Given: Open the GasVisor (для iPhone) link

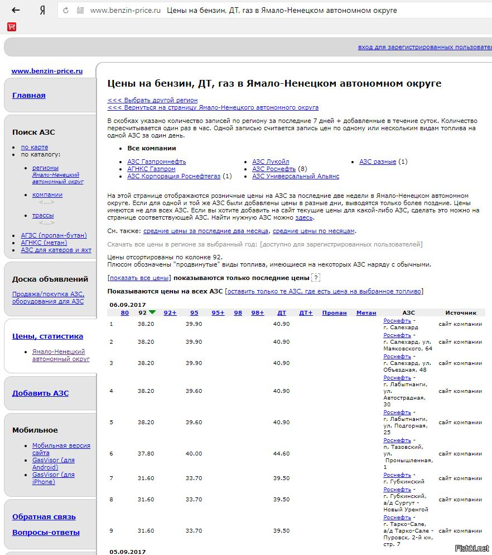Looking at the screenshot, I should (x=54, y=478).
